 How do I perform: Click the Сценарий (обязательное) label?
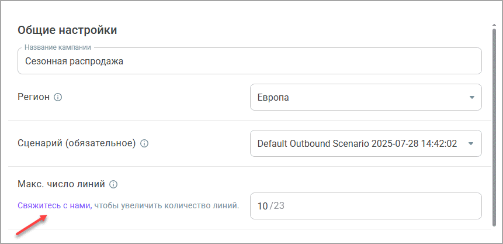click(77, 143)
